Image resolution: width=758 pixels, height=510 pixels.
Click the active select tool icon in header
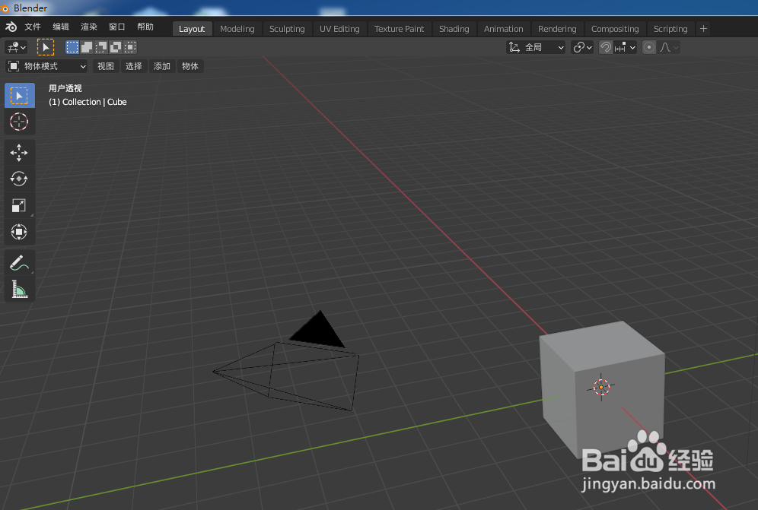[x=46, y=47]
